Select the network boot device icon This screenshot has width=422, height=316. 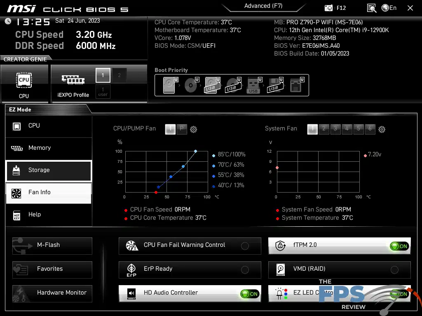coord(297,85)
